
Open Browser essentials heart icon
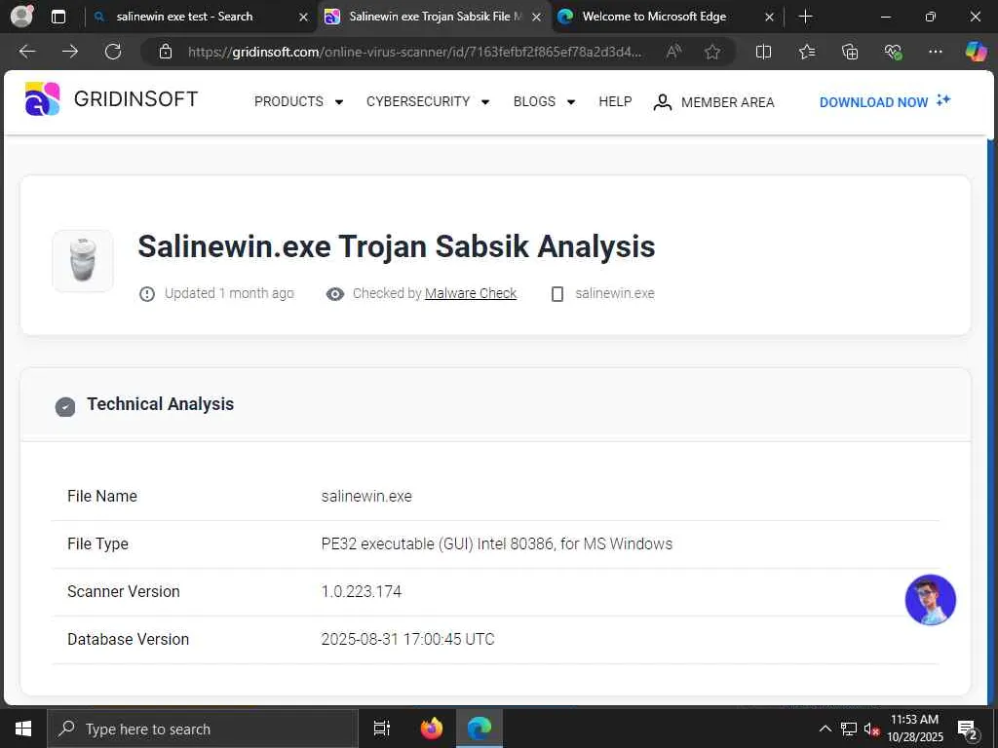click(893, 52)
